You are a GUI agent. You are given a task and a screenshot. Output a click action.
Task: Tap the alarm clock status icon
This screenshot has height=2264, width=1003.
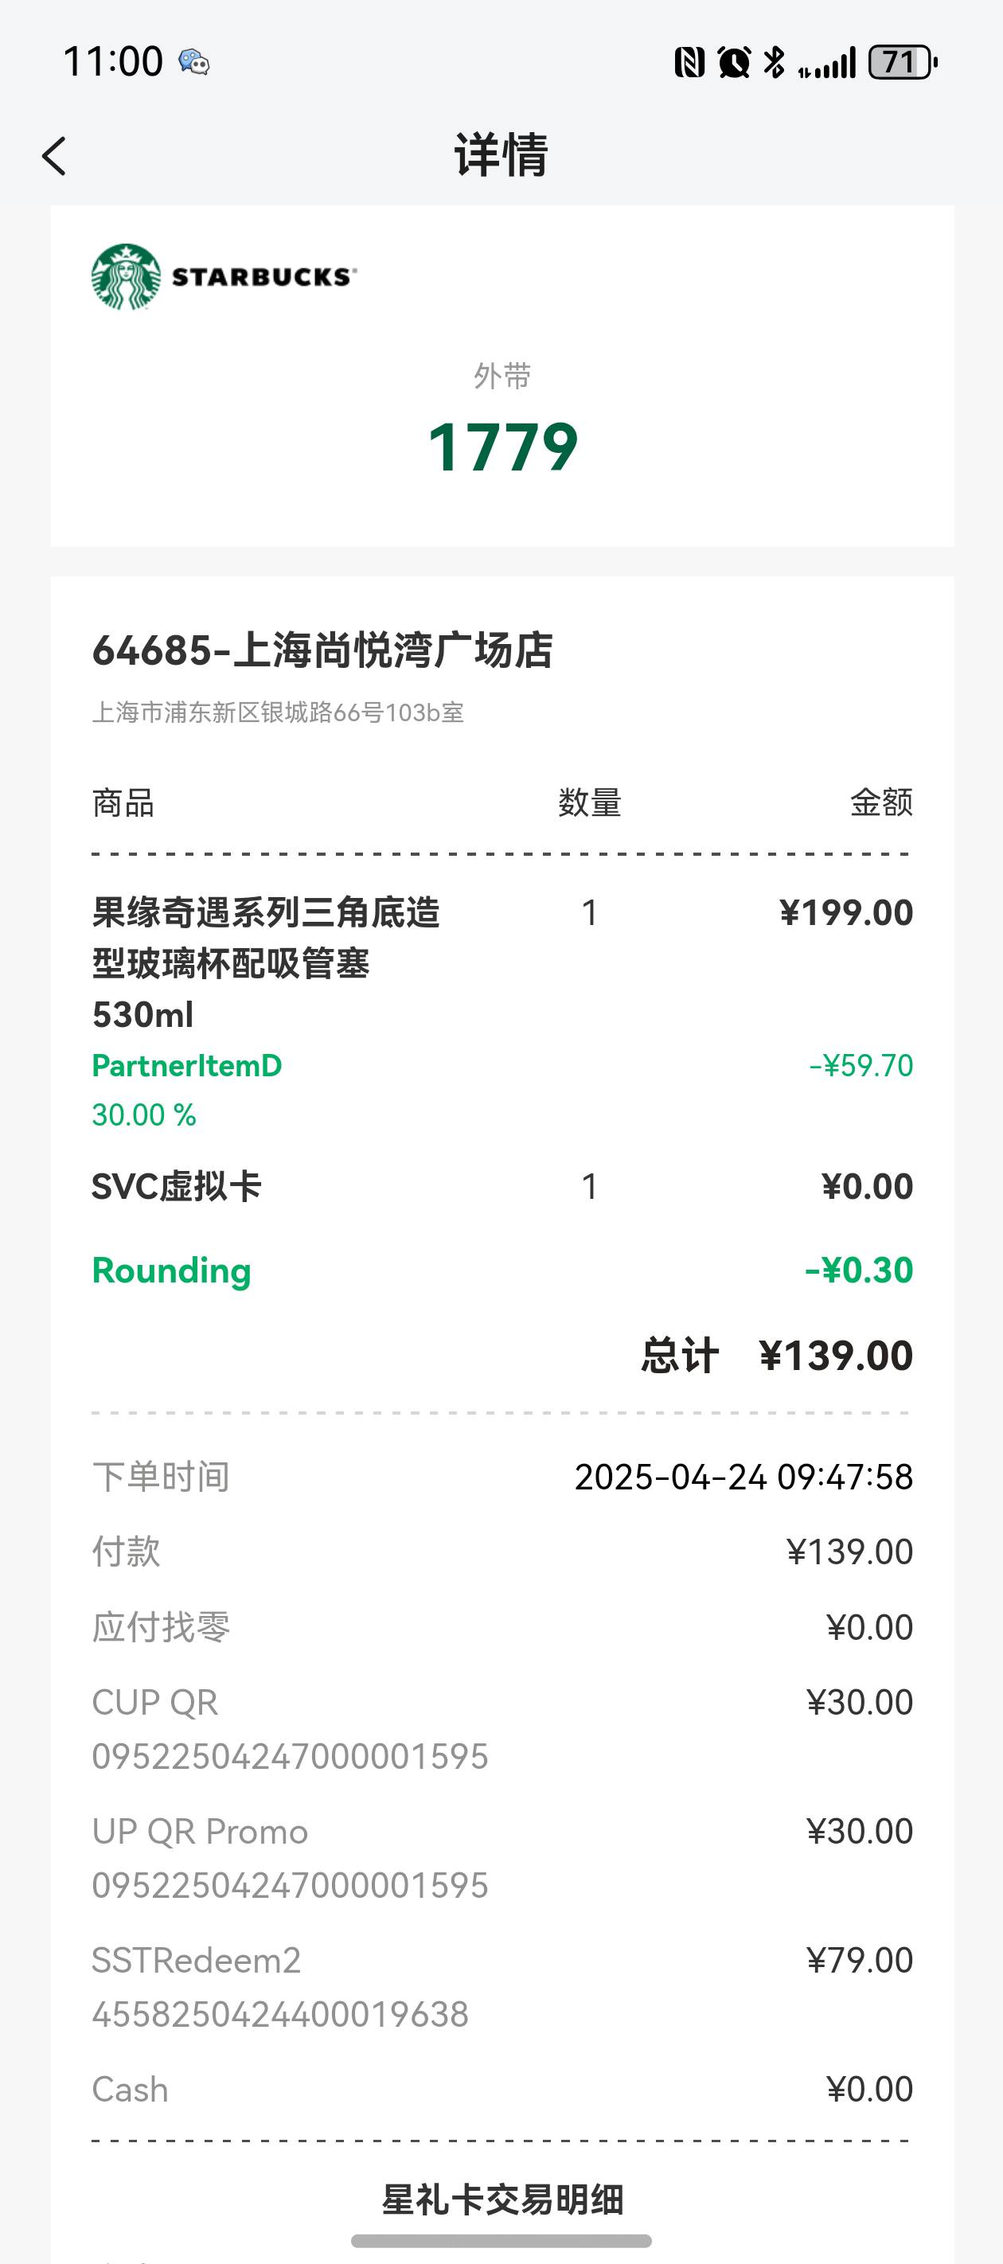(734, 62)
